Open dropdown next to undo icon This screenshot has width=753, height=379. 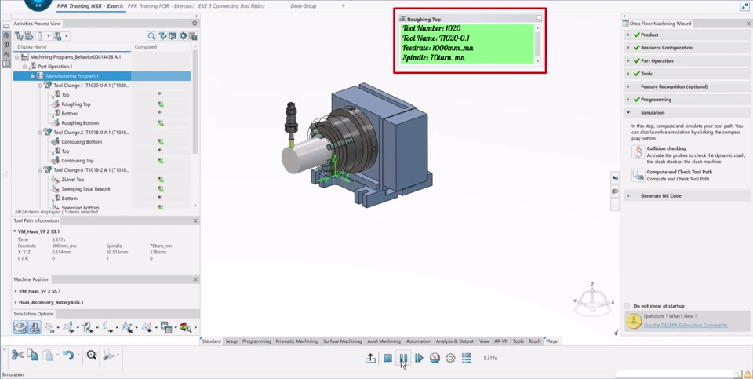click(x=78, y=355)
